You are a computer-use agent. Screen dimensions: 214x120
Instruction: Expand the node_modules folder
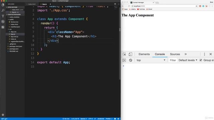point(14,17)
